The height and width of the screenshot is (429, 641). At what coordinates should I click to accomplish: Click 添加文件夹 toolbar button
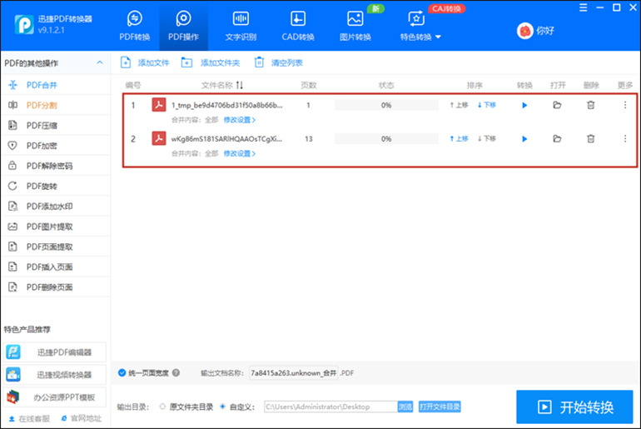(210, 62)
